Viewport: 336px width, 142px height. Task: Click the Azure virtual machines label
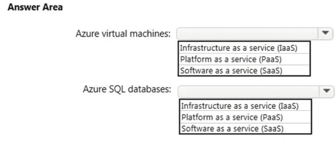123,34
